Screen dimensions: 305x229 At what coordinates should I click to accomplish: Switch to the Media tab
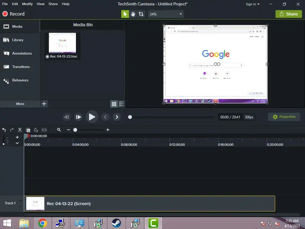click(x=20, y=27)
